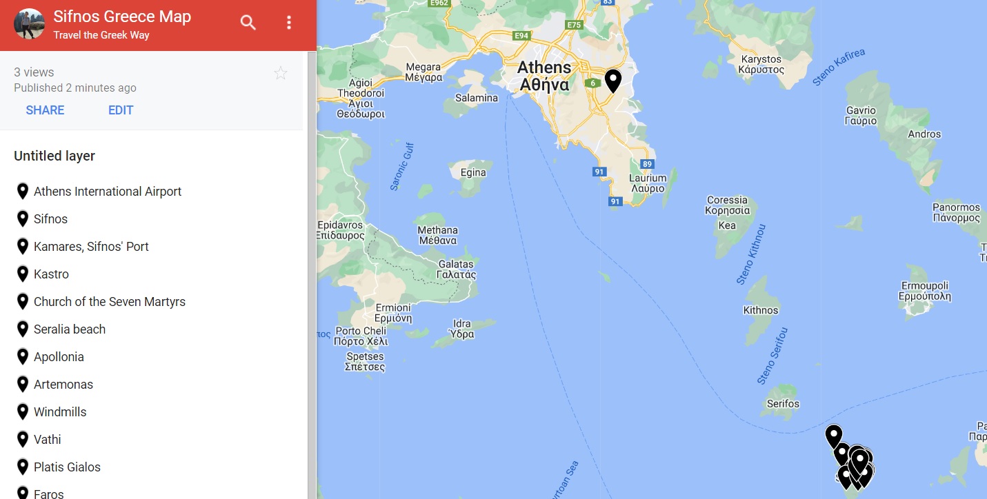The width and height of the screenshot is (987, 499).
Task: Click the pin icon beside Artemonas
Action: (22, 384)
